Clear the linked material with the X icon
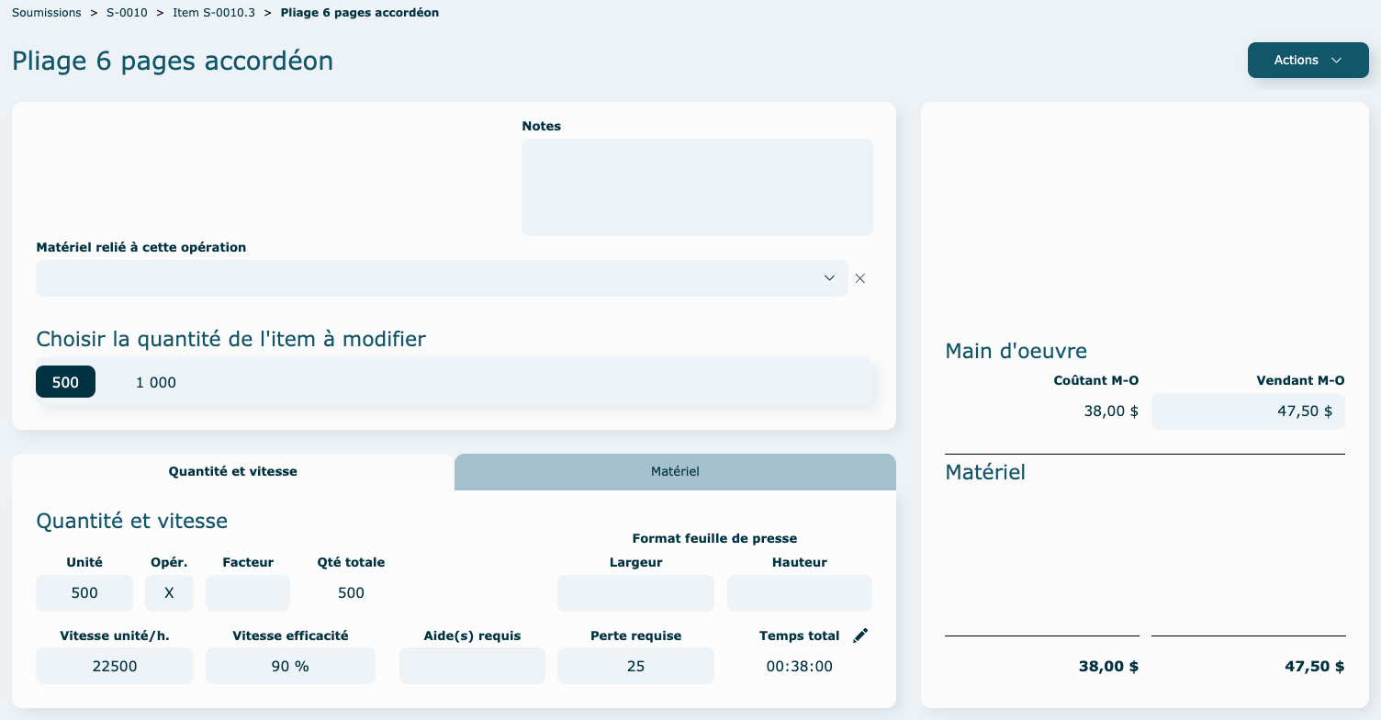The image size is (1381, 720). pyautogui.click(x=860, y=278)
